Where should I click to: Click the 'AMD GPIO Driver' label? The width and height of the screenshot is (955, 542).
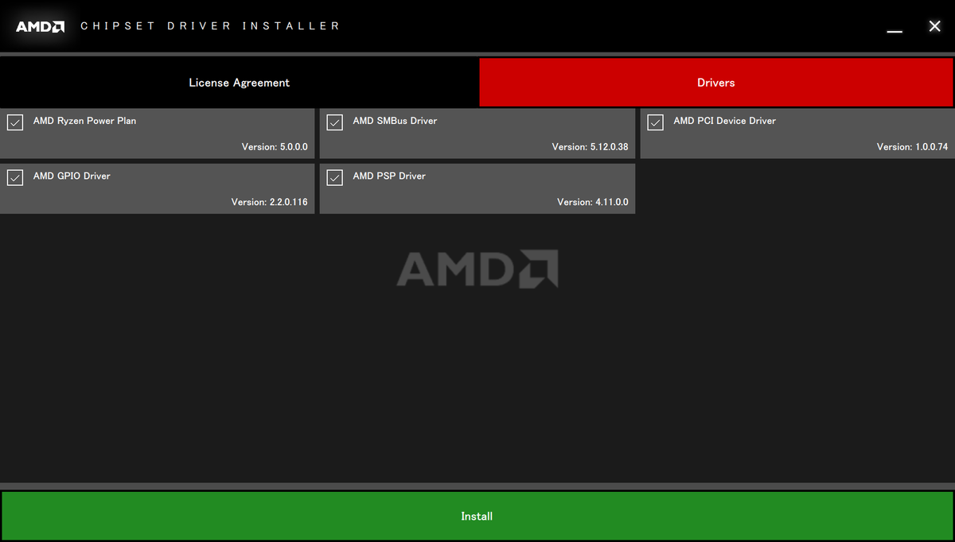click(72, 176)
